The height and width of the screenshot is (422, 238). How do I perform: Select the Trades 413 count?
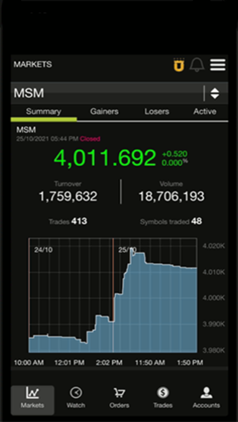(x=68, y=222)
